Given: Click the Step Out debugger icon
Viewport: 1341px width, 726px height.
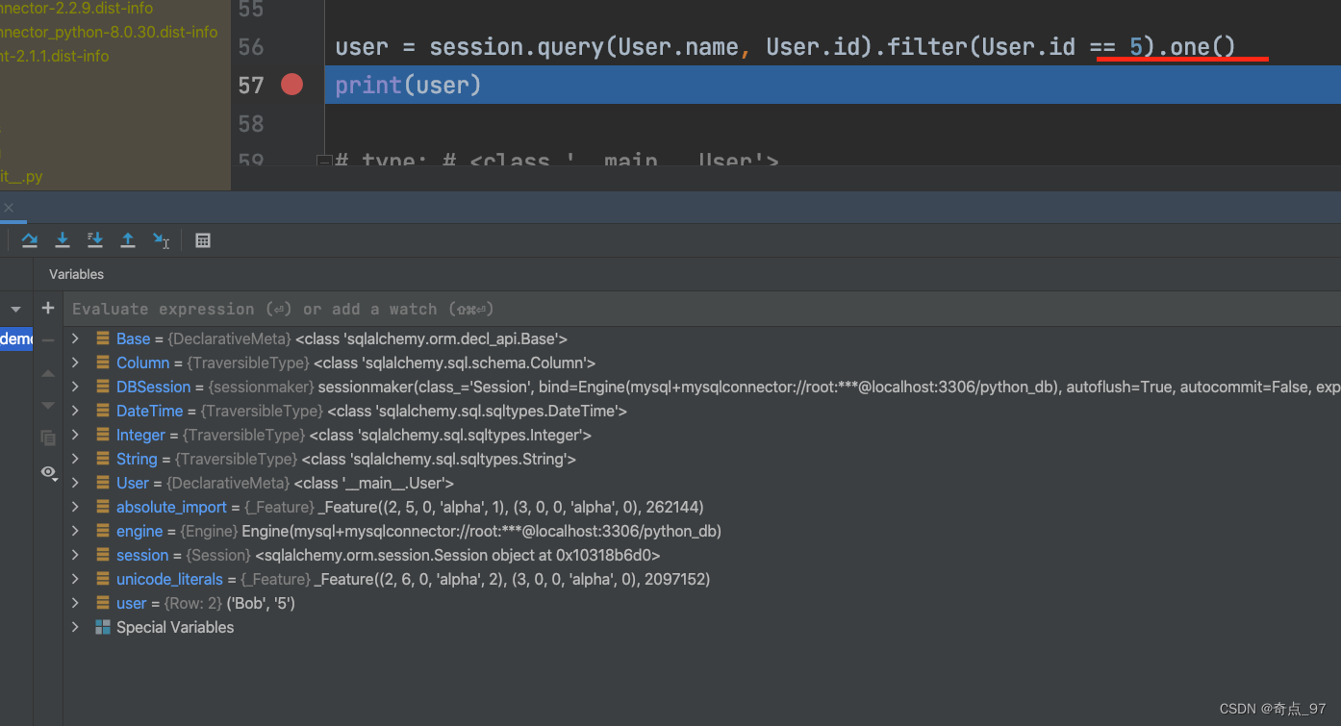Looking at the screenshot, I should (x=128, y=240).
